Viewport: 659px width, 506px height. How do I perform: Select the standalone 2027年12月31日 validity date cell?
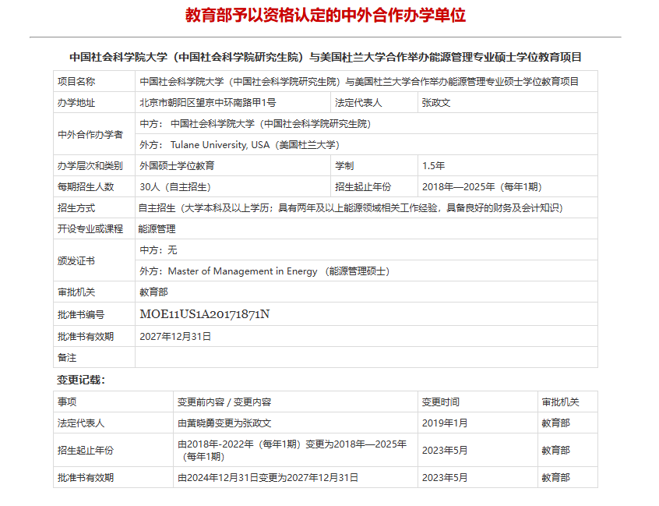tap(175, 336)
